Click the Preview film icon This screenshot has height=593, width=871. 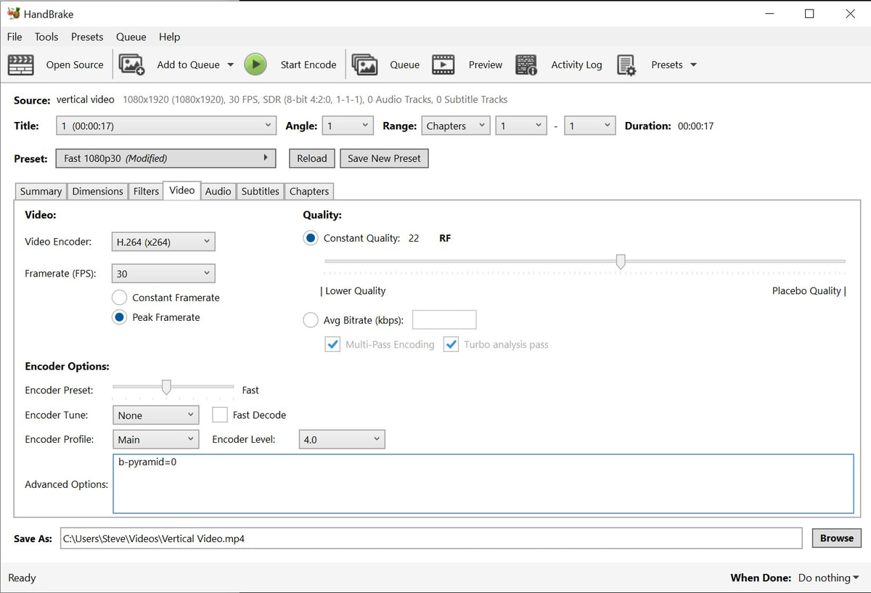[443, 65]
